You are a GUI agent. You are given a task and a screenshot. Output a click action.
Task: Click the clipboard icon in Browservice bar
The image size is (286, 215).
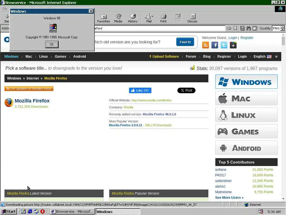point(255,28)
